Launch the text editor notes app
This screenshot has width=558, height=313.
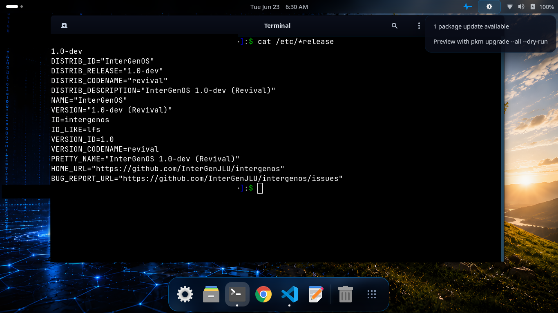click(x=316, y=294)
